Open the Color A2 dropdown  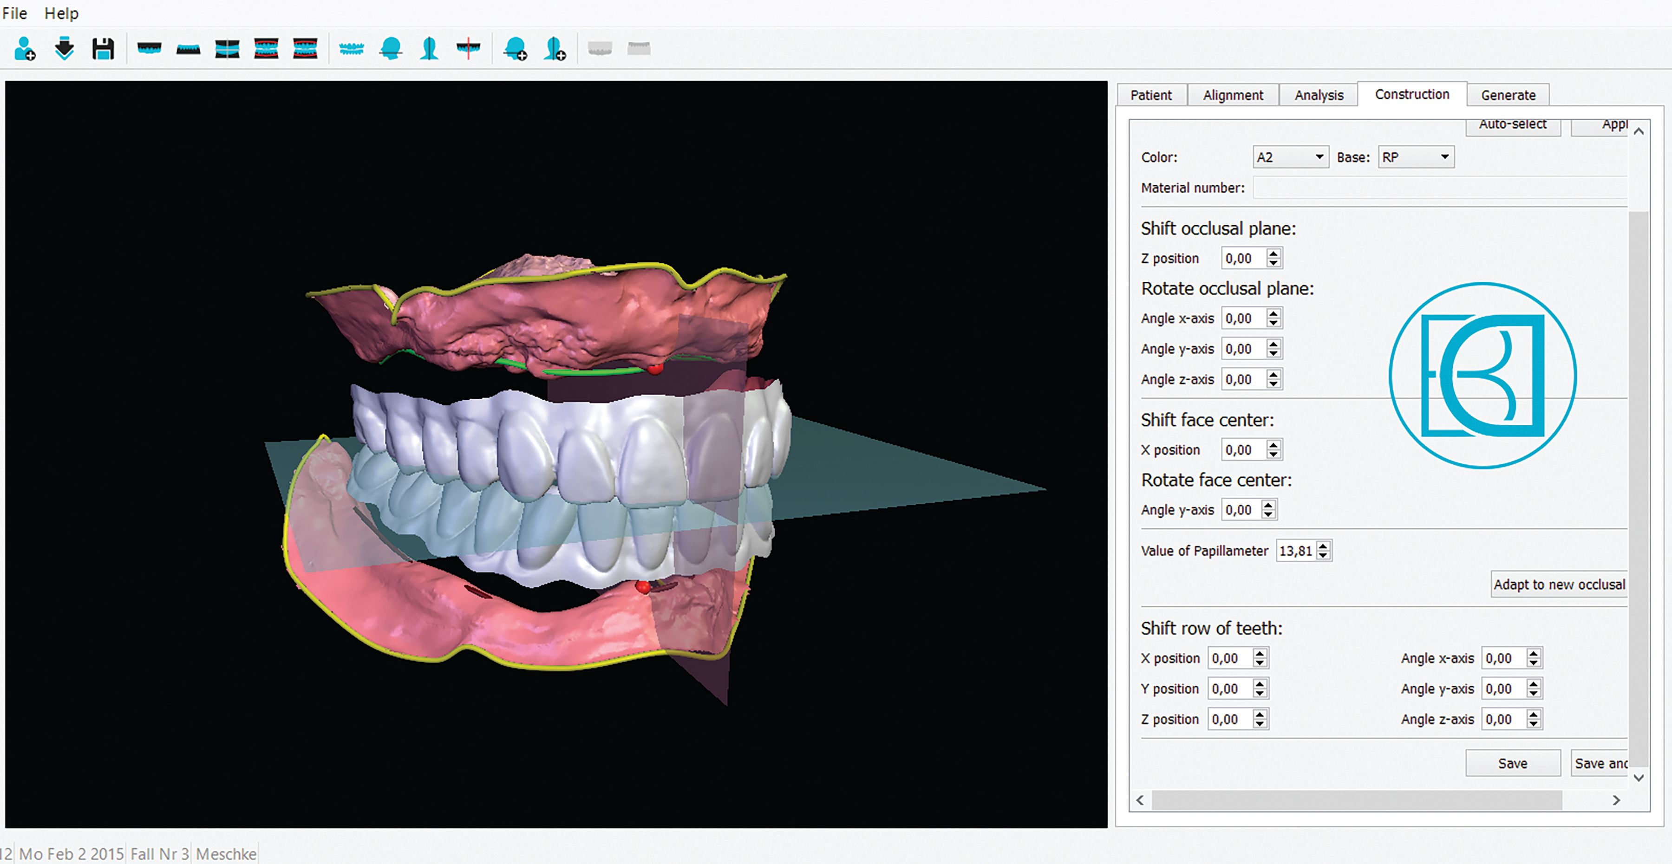point(1290,157)
